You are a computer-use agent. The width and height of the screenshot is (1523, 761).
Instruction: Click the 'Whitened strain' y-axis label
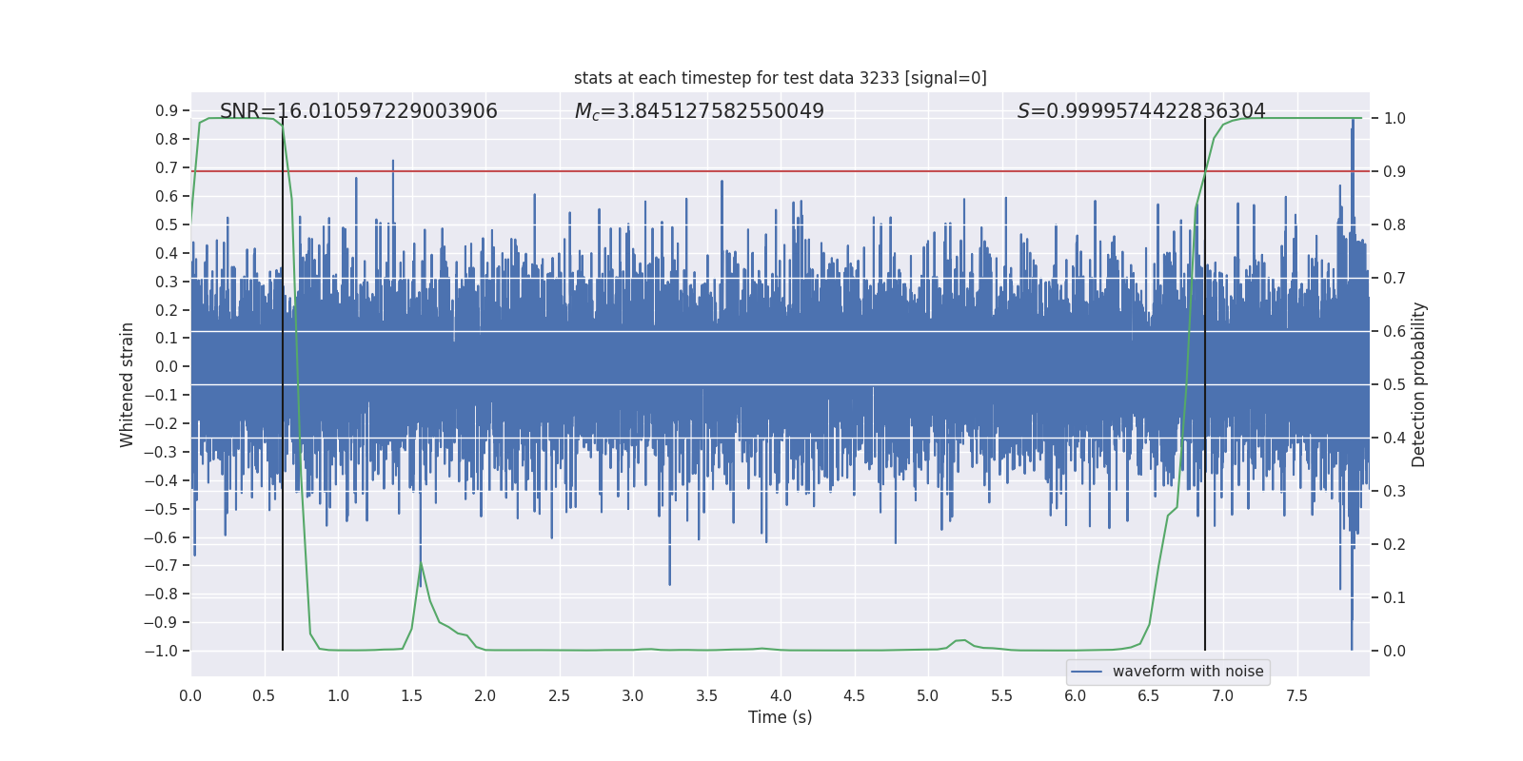click(128, 384)
